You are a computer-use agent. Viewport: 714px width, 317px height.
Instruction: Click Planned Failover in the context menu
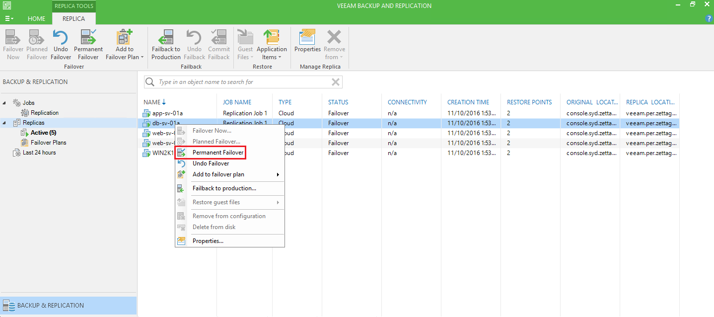click(230, 142)
